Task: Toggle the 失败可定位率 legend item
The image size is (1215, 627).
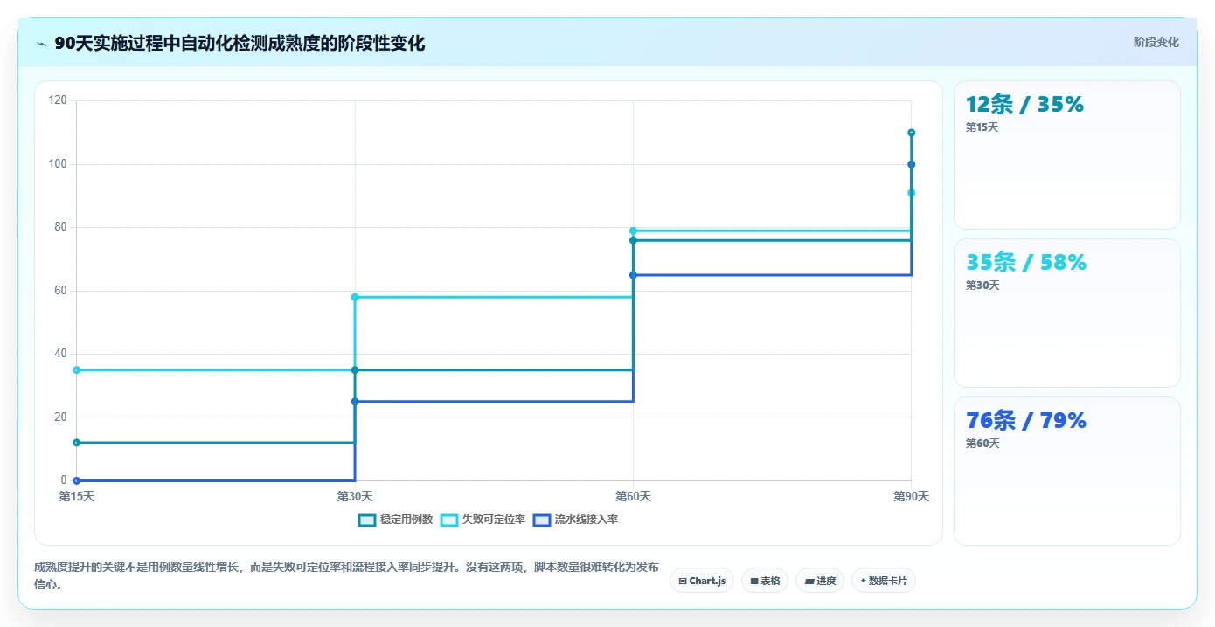Action: (483, 520)
